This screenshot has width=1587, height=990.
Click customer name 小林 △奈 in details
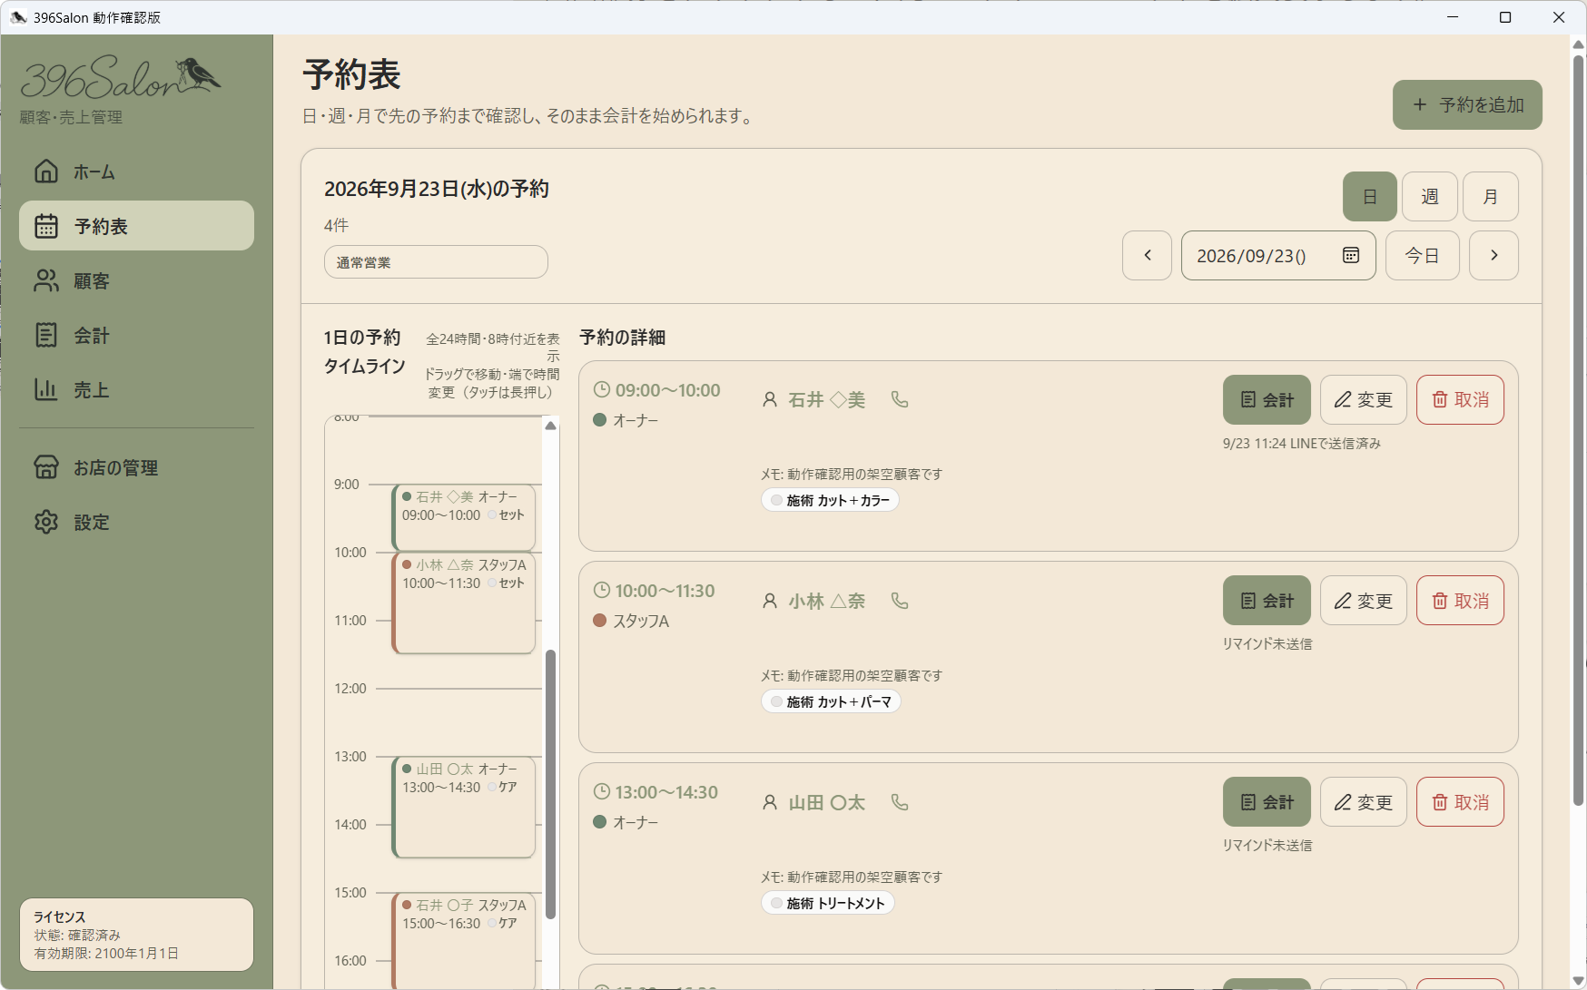tap(826, 601)
